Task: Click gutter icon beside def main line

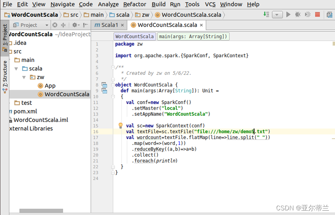Action: click(104, 91)
